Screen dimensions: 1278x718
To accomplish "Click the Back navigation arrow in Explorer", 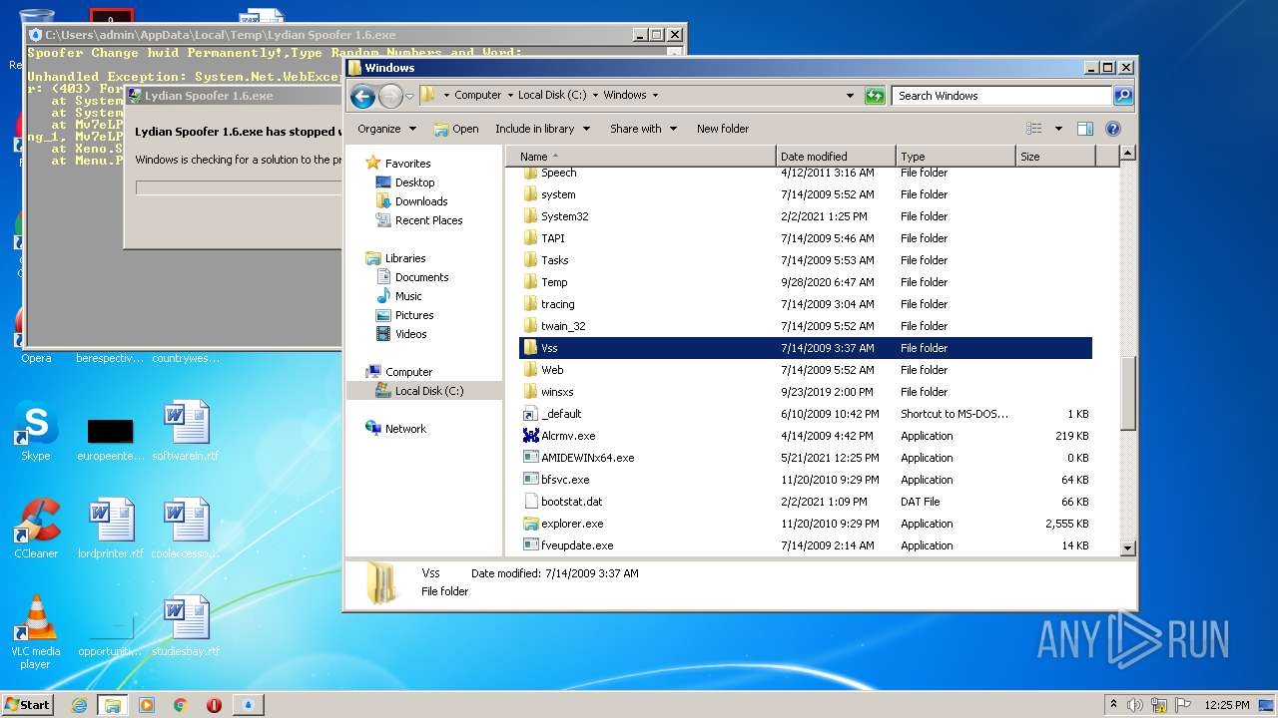I will pos(363,96).
